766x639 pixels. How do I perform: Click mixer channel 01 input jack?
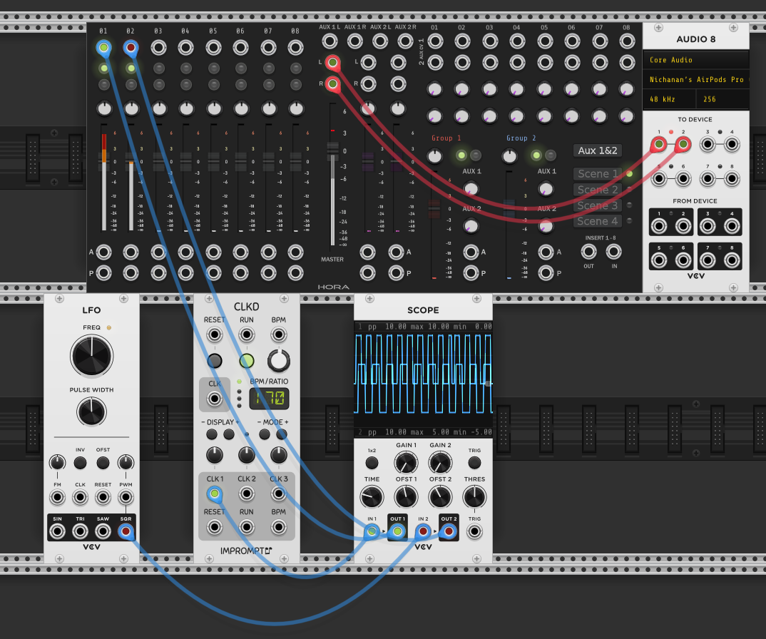[103, 47]
